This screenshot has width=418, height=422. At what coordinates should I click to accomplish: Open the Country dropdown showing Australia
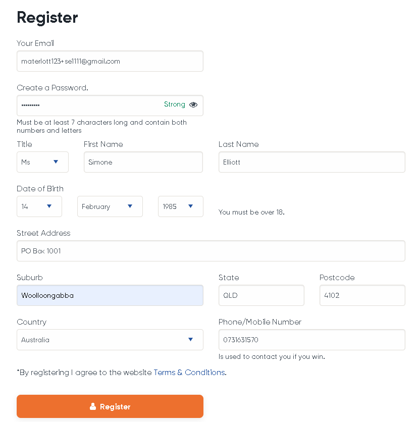(x=110, y=340)
